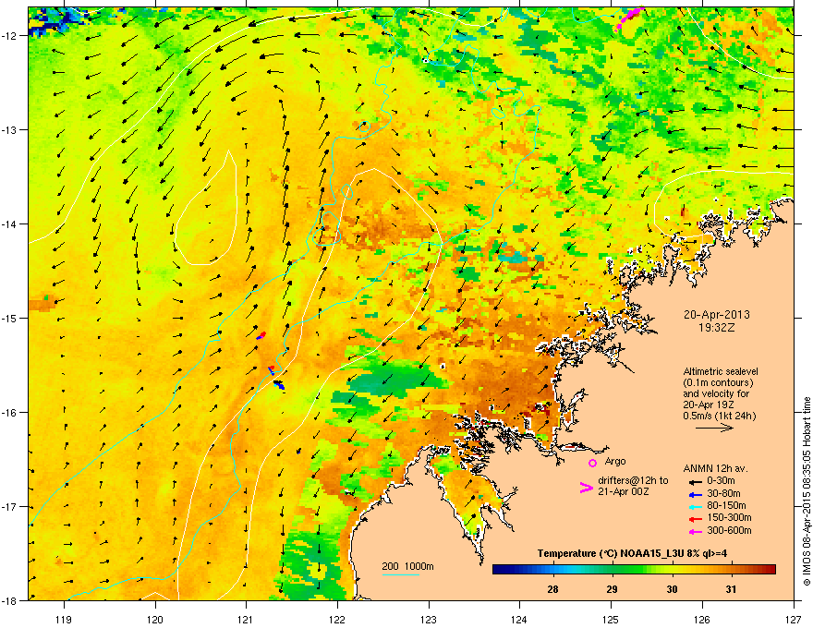Viewport: 813px width, 628px height.
Task: Click the longitude label '127'
Action: click(794, 620)
